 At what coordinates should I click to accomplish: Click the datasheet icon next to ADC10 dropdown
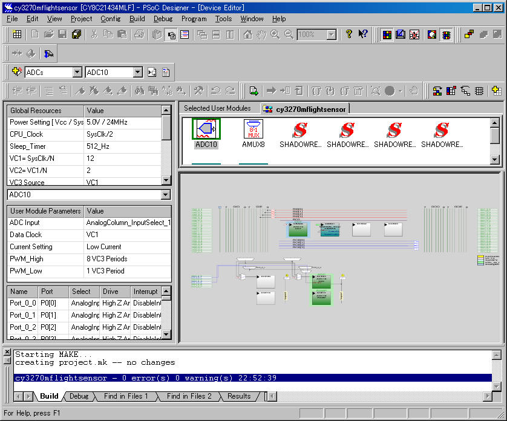[166, 72]
